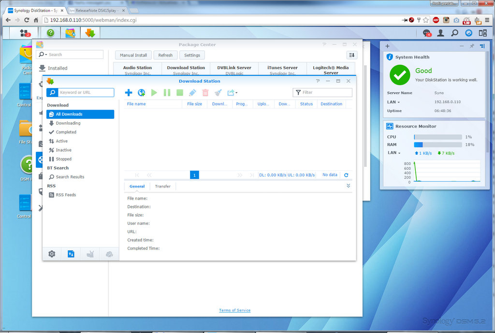Screen dimensions: 495x333
Task: Expand the LAN dropdown in System Health
Action: pos(393,102)
